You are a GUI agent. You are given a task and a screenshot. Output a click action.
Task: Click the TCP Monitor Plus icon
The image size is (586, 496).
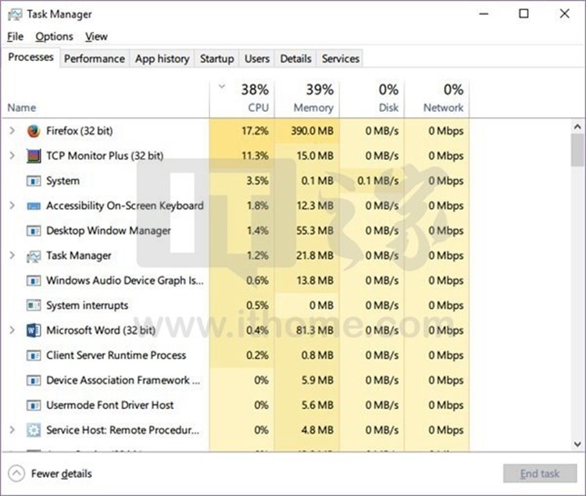point(34,156)
